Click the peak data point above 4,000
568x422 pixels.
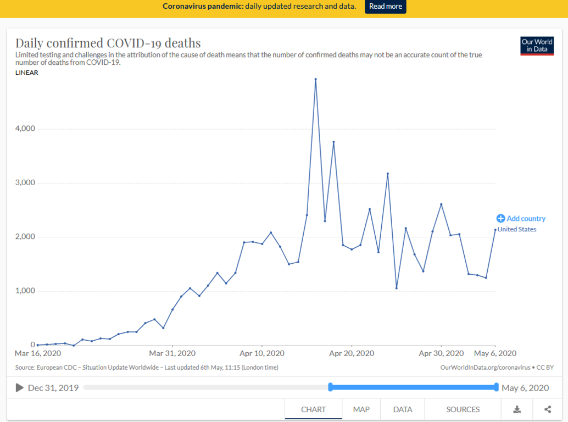pos(315,79)
